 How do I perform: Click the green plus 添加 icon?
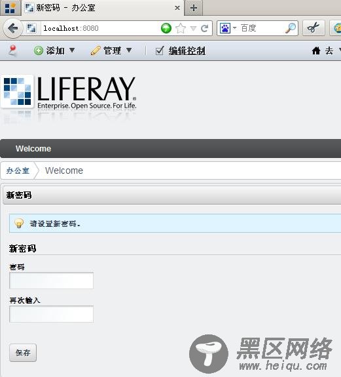(39, 50)
